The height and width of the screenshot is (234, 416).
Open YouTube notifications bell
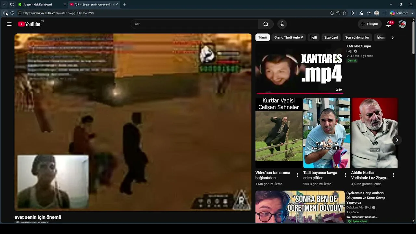coord(389,24)
